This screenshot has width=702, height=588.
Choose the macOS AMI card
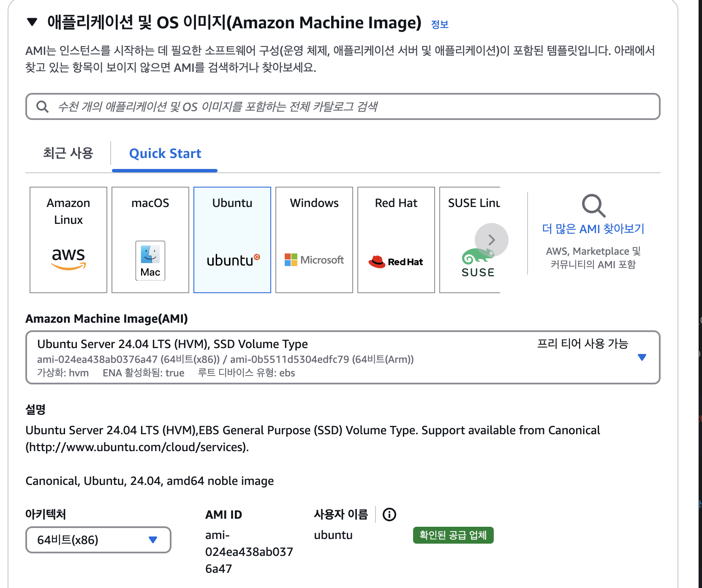150,240
